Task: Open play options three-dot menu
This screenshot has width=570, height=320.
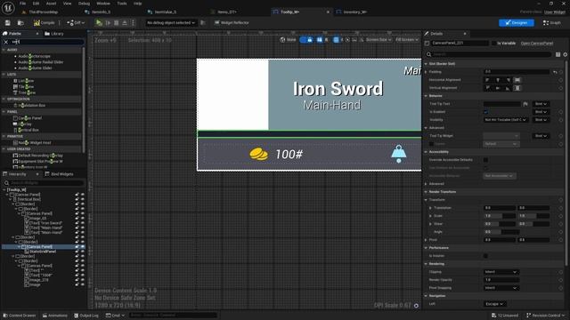Action: [x=133, y=23]
